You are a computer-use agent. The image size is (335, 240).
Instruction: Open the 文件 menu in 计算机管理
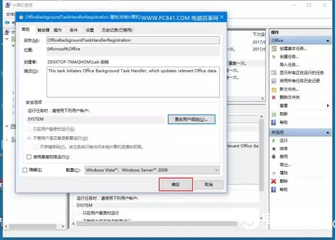[10, 14]
